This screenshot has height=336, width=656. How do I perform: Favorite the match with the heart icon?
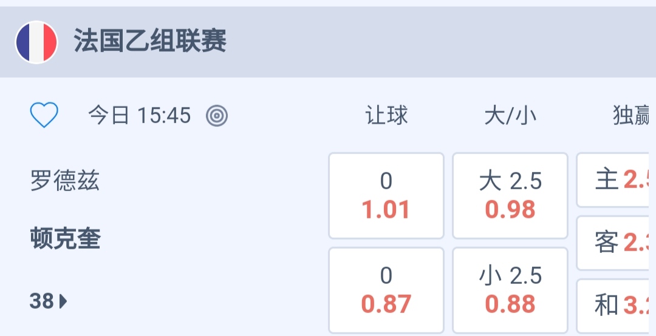[44, 115]
